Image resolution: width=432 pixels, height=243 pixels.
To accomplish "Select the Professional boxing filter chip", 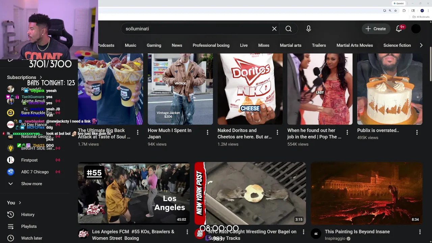I will (211, 45).
